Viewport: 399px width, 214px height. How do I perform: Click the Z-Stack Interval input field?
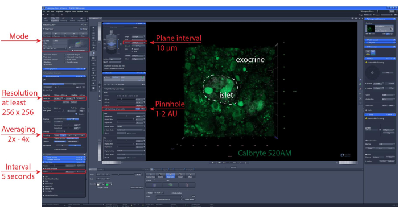138,43
